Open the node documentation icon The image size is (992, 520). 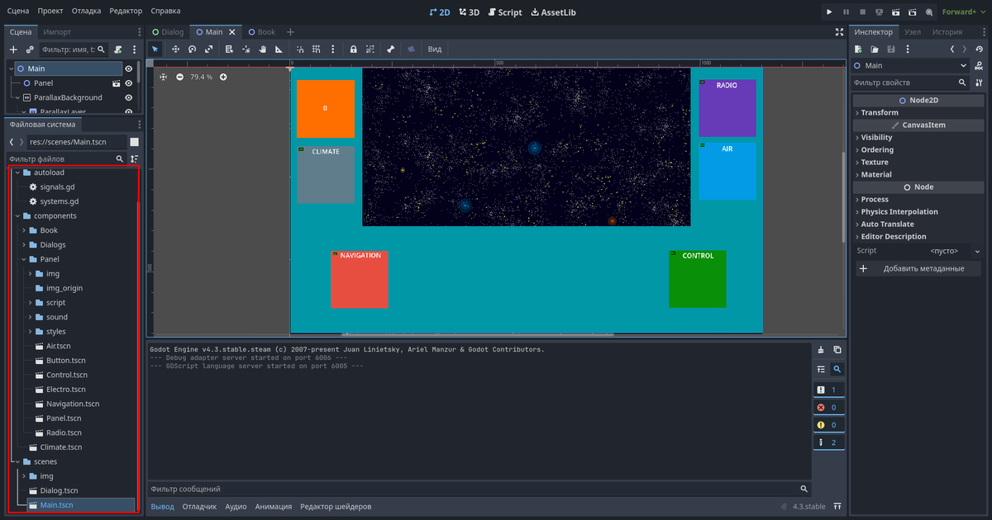click(980, 66)
